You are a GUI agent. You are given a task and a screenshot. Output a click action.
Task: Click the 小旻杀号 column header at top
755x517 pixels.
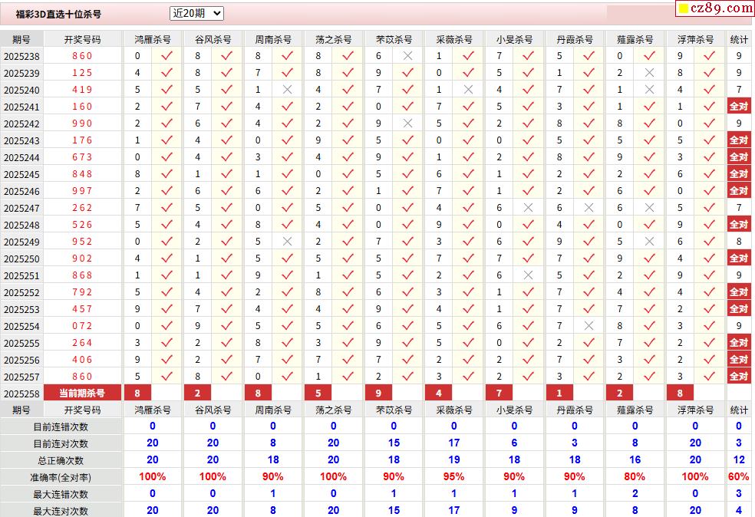pos(514,39)
